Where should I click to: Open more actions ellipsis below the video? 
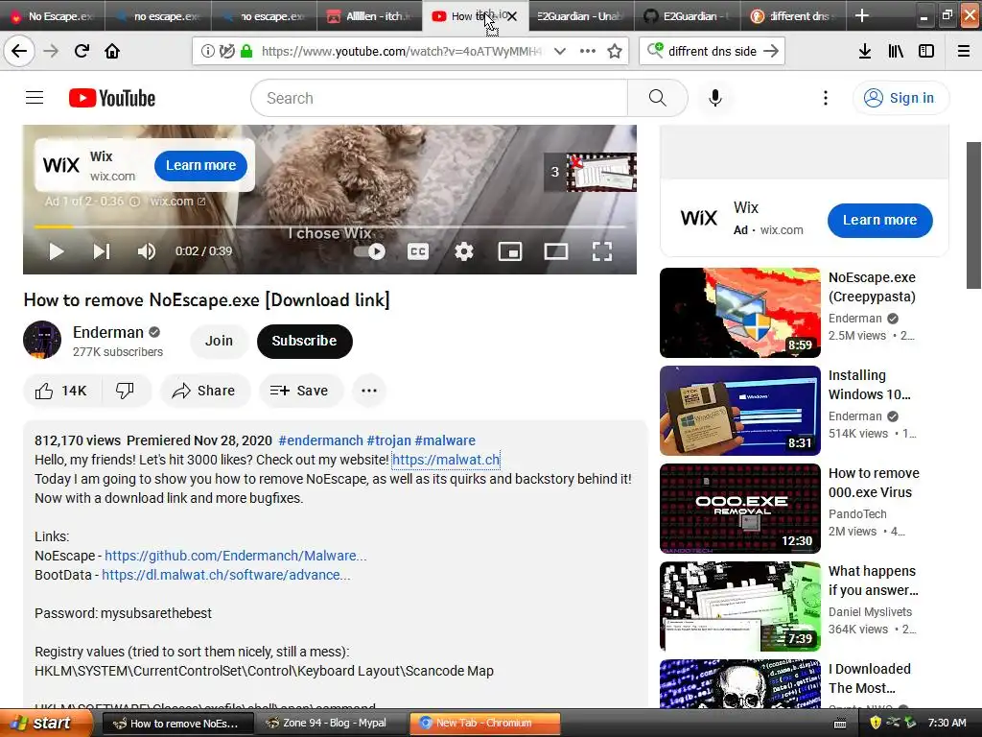(369, 392)
